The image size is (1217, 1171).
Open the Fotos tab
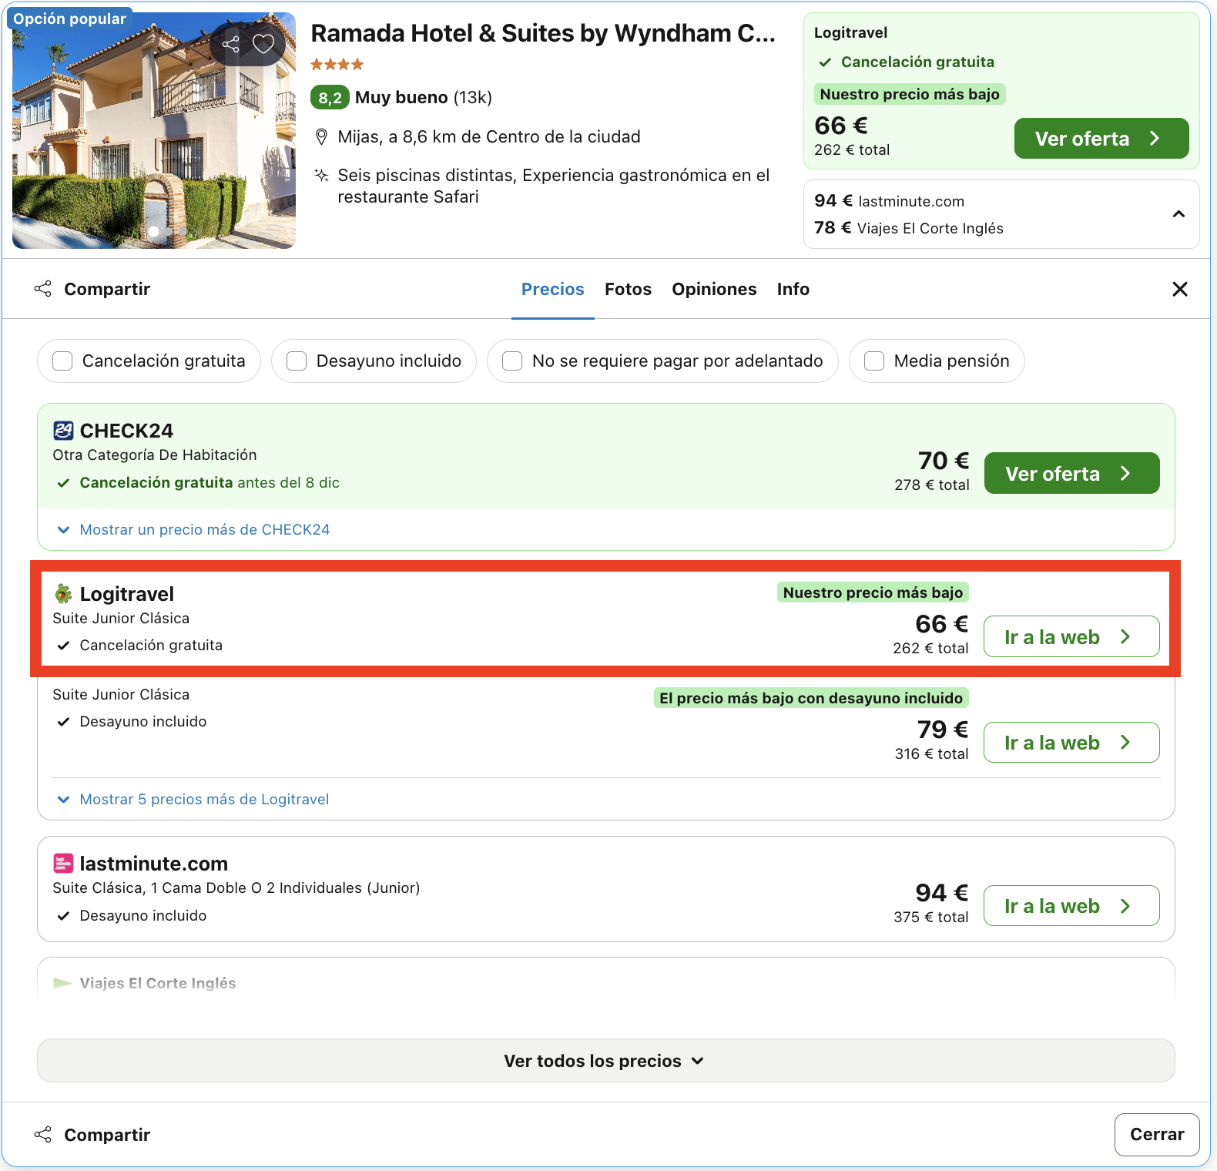tap(628, 289)
